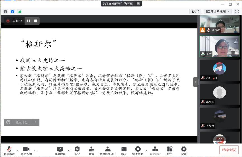
Task: Open Breakout Rooms (分组讨论)
Action: [155, 151]
